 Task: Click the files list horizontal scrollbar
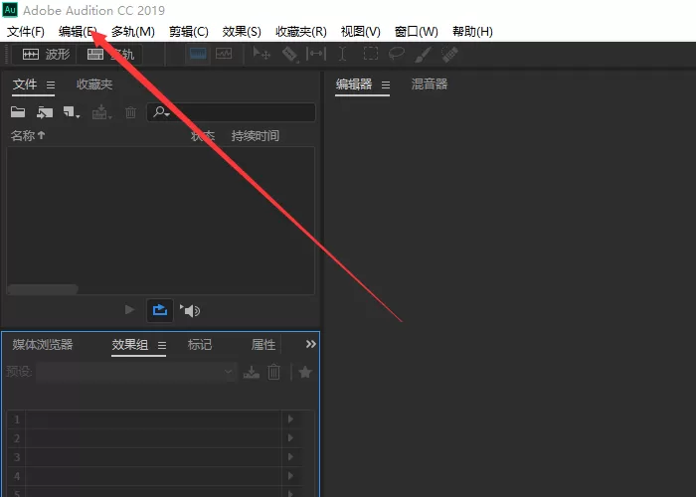pyautogui.click(x=43, y=289)
